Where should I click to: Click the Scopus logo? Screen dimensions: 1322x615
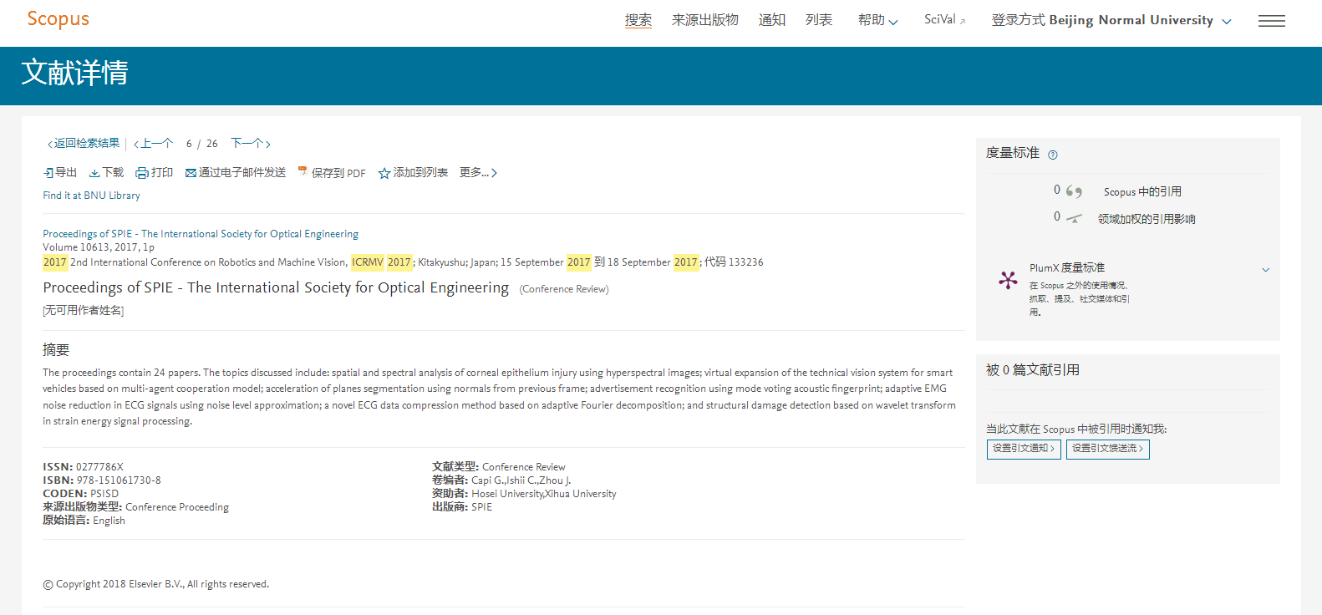pyautogui.click(x=58, y=19)
